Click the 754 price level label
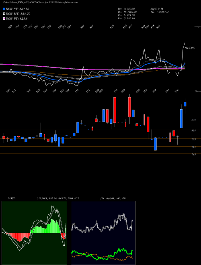Image resolution: width=201 pixels, height=265 pixels. (x=193, y=147)
